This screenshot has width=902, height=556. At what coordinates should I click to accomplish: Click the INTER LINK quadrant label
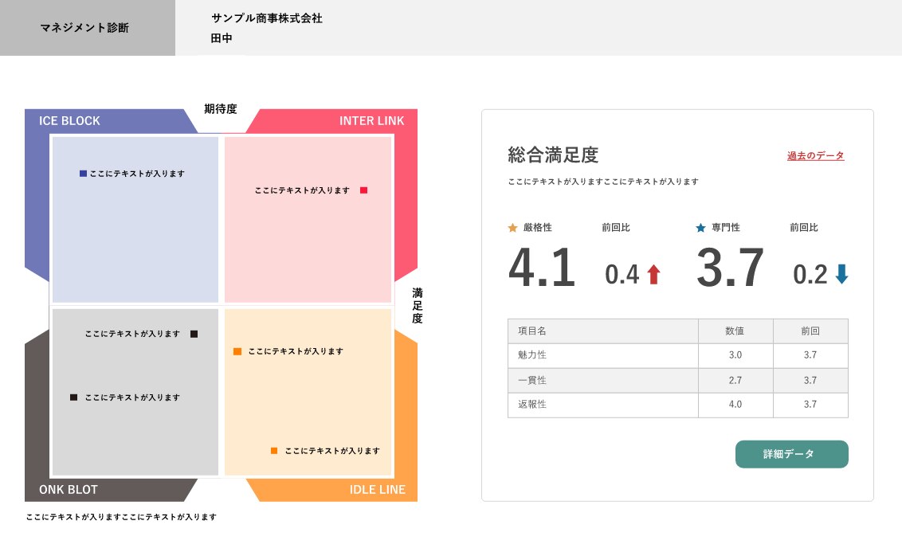371,121
